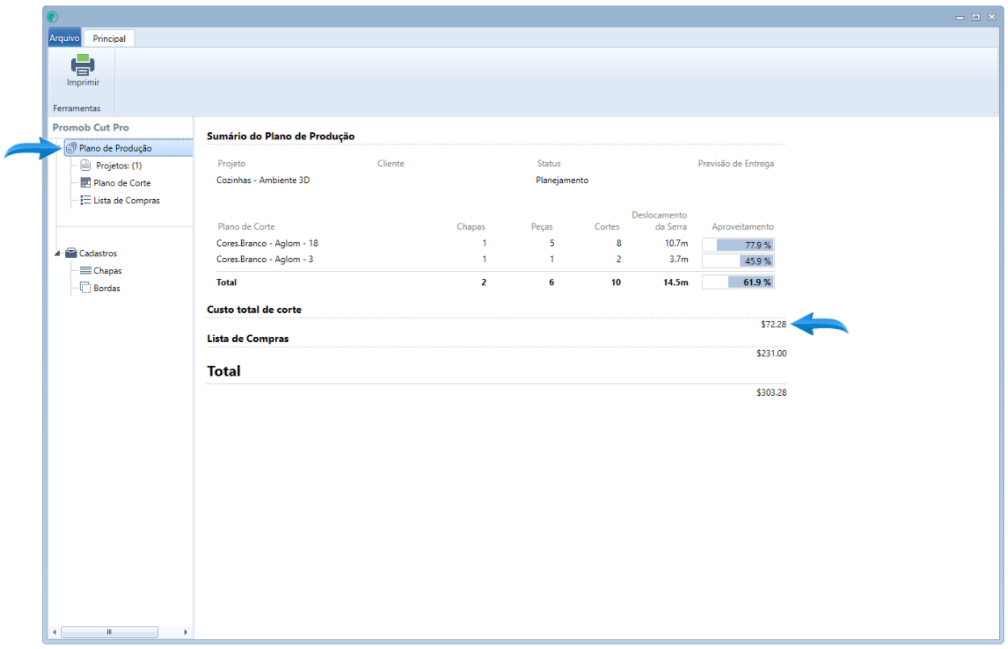
Task: Click the 77.9 % aproveitamento bar
Action: click(x=738, y=244)
